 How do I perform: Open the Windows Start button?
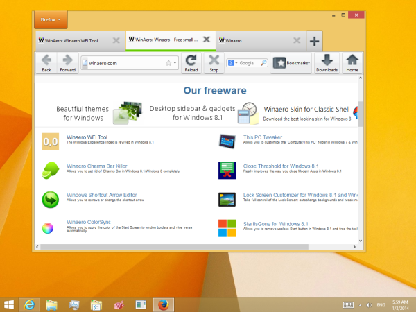[9, 305]
